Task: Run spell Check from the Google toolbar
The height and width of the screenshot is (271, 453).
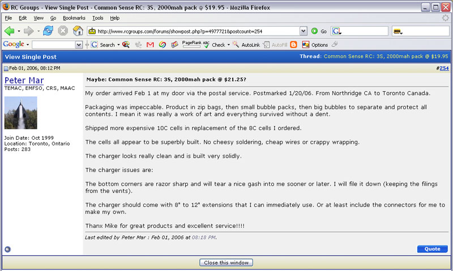Action: [215, 45]
